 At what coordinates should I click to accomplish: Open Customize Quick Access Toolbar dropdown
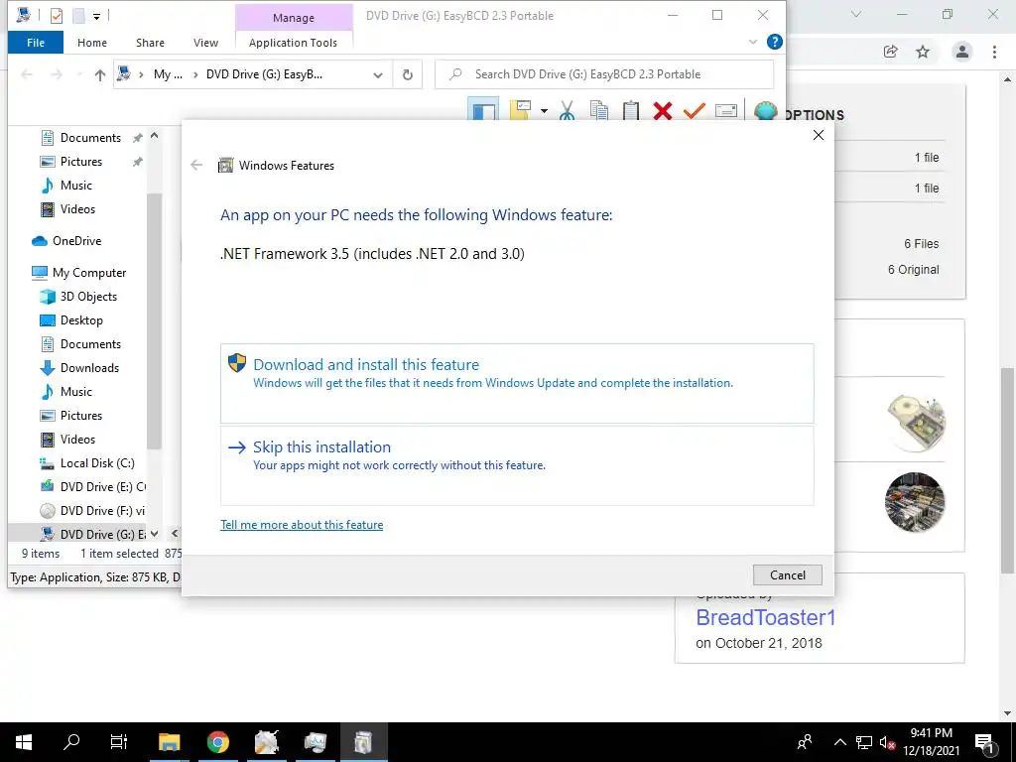click(x=96, y=16)
